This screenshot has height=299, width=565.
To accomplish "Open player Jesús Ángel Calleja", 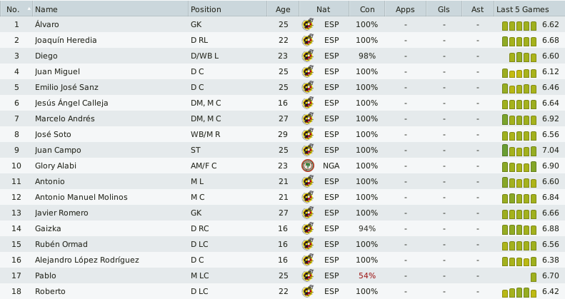I will tap(71, 103).
